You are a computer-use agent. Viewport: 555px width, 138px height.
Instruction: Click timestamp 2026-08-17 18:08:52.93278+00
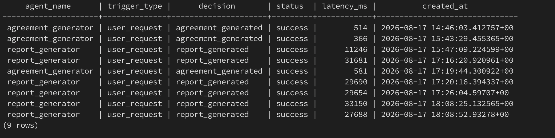point(445,115)
